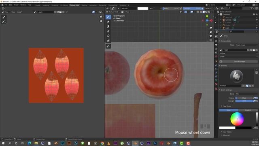This screenshot has width=259, height=146.
Task: Enable solid viewport shading mode
Action: pyautogui.click(x=204, y=12)
